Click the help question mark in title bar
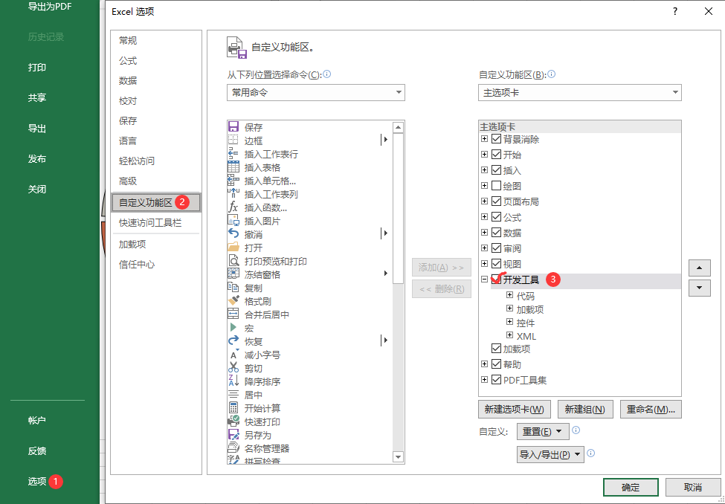 pos(675,12)
